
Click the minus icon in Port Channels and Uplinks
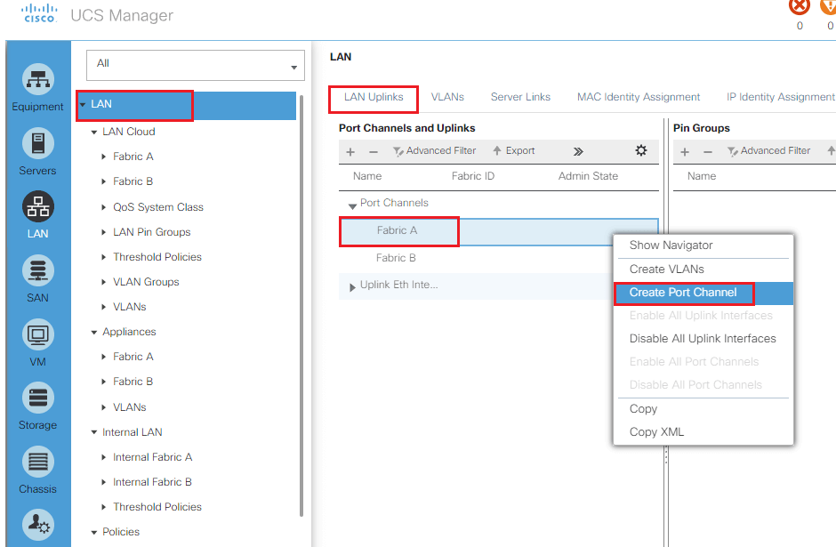coord(374,152)
